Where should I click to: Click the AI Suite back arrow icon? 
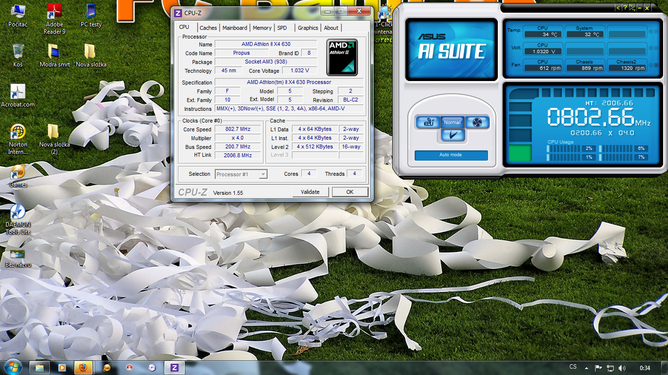coord(618,7)
